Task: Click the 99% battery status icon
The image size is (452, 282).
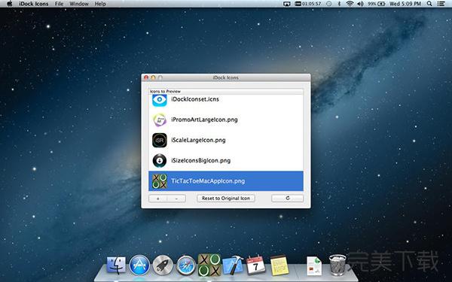Action: (x=377, y=4)
